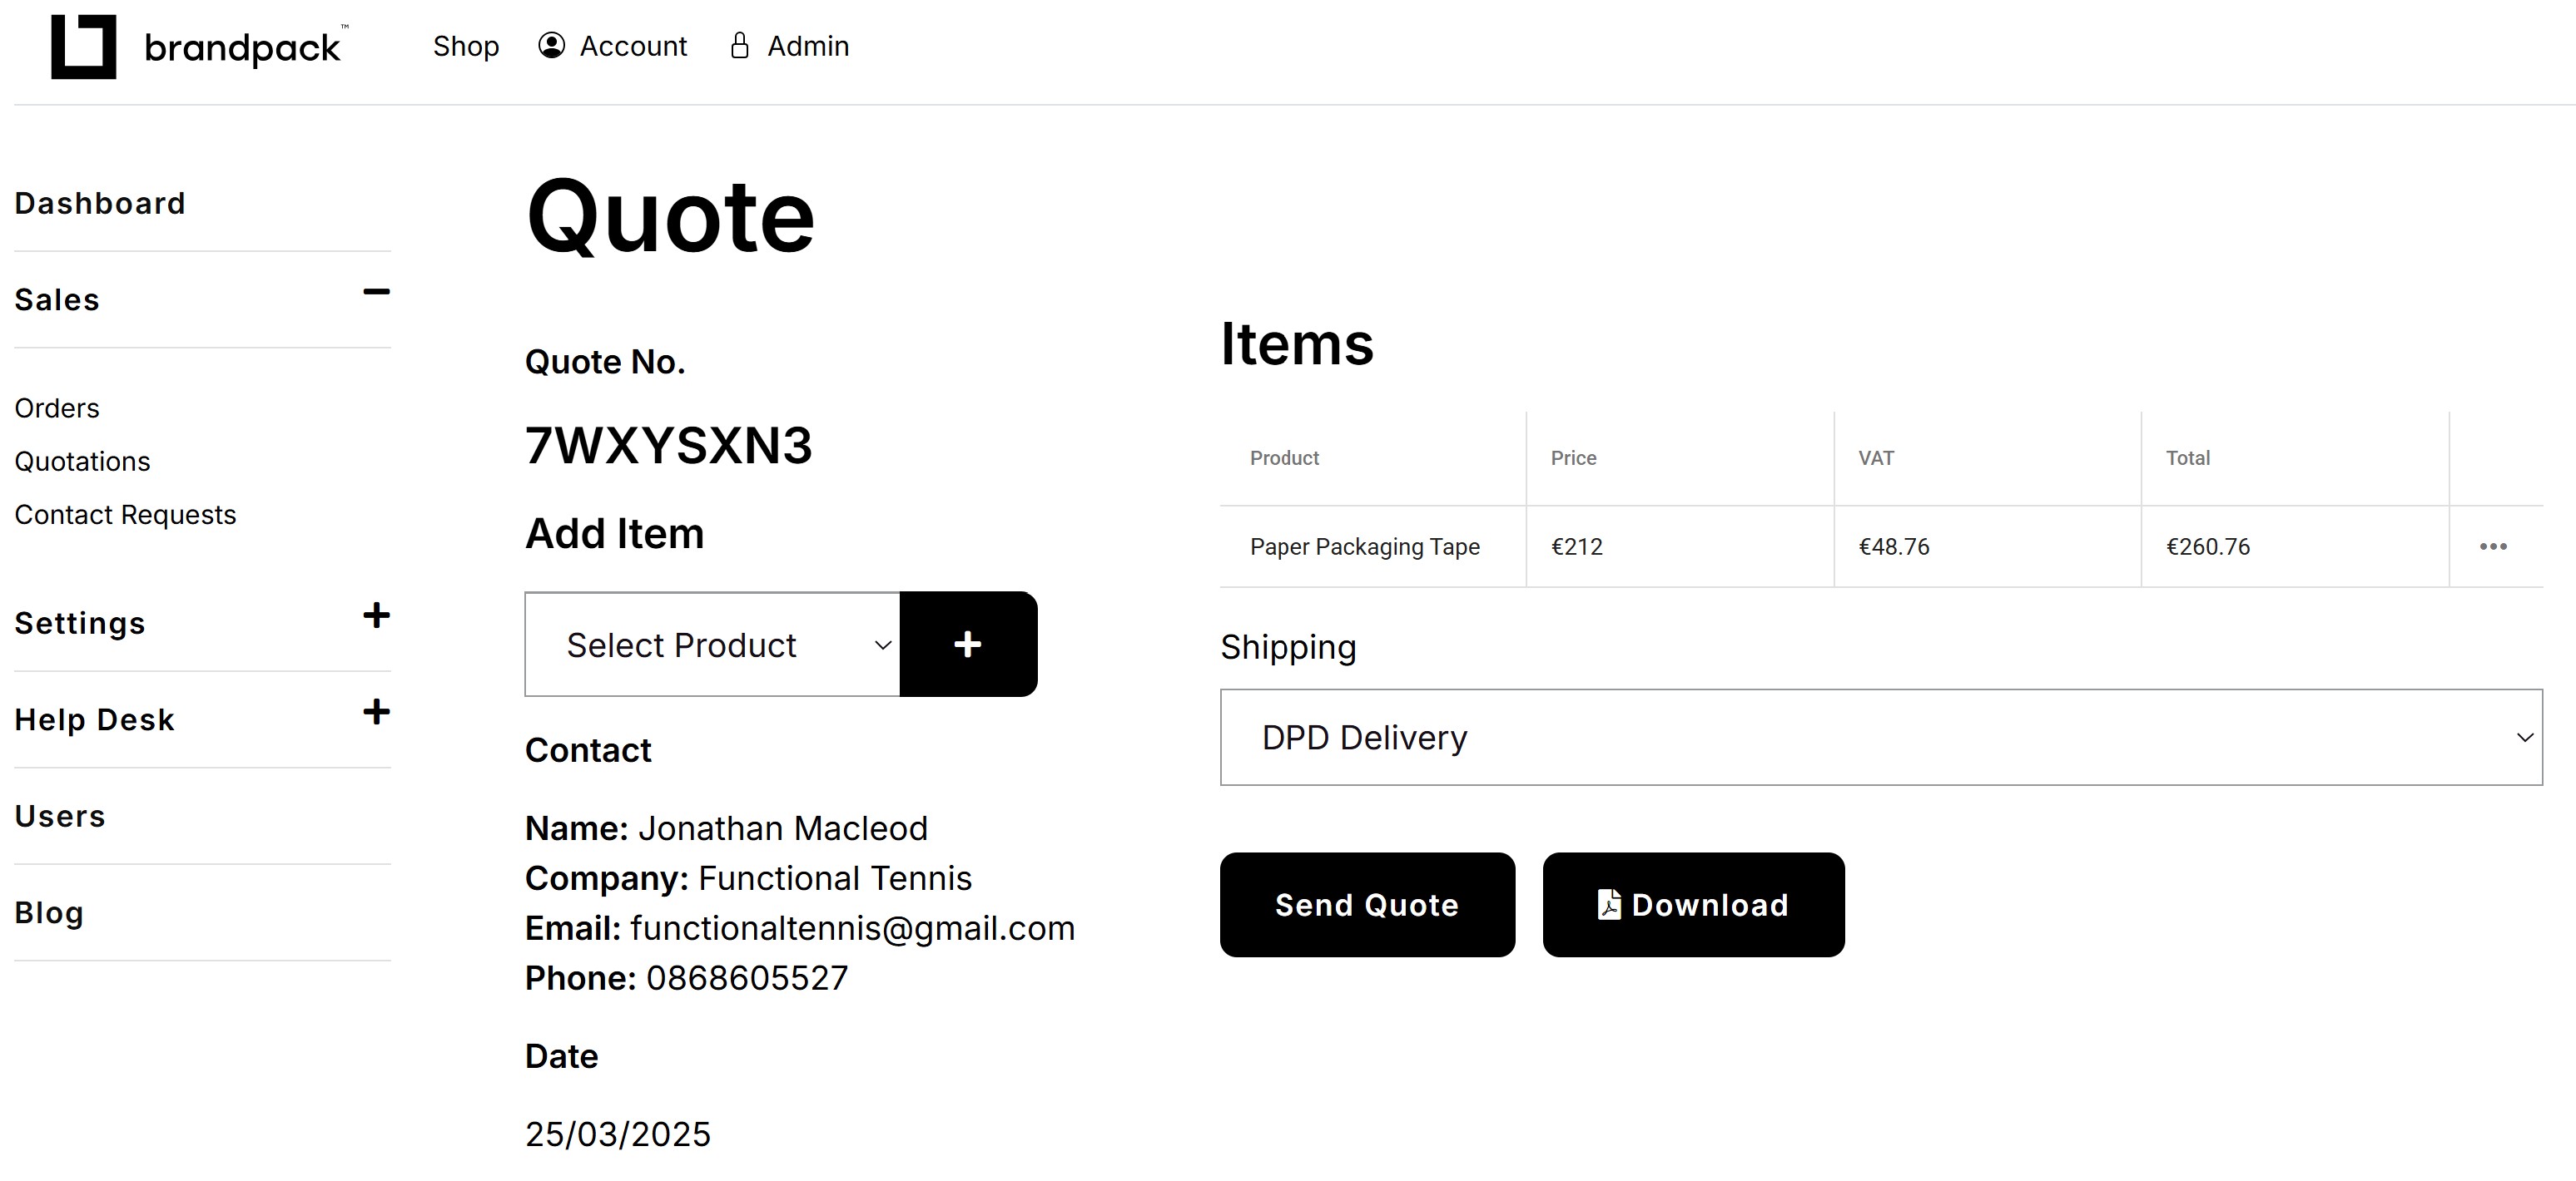
Task: Click the plus button to add item
Action: (968, 645)
